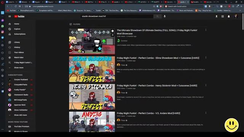Open the notifications bell
Viewport: 244px width, 137px height.
(x=229, y=16)
